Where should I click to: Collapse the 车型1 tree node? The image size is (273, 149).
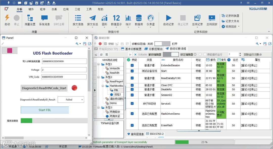(98, 64)
